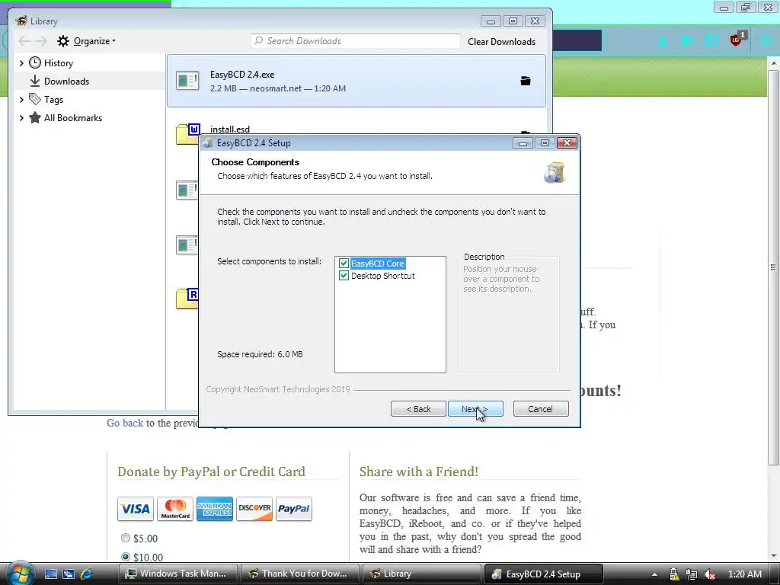The width and height of the screenshot is (780, 585).
Task: Show hidden system tray icons arrow
Action: [x=654, y=574]
